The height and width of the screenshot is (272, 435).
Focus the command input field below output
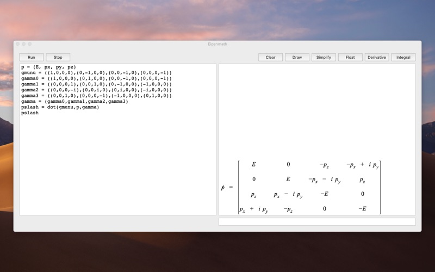(317, 221)
